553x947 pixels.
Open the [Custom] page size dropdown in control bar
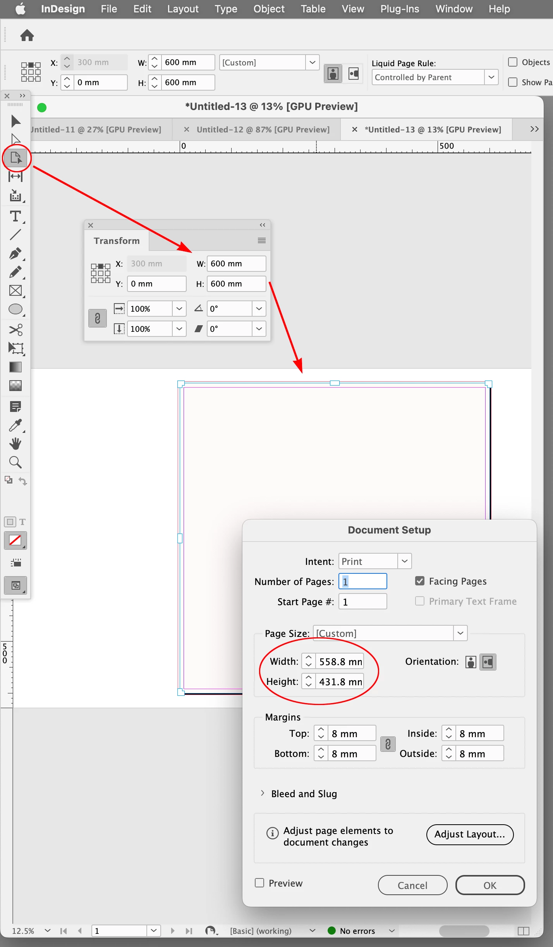pyautogui.click(x=313, y=62)
